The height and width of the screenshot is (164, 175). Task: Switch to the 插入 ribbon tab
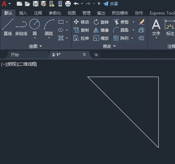[x=23, y=13]
